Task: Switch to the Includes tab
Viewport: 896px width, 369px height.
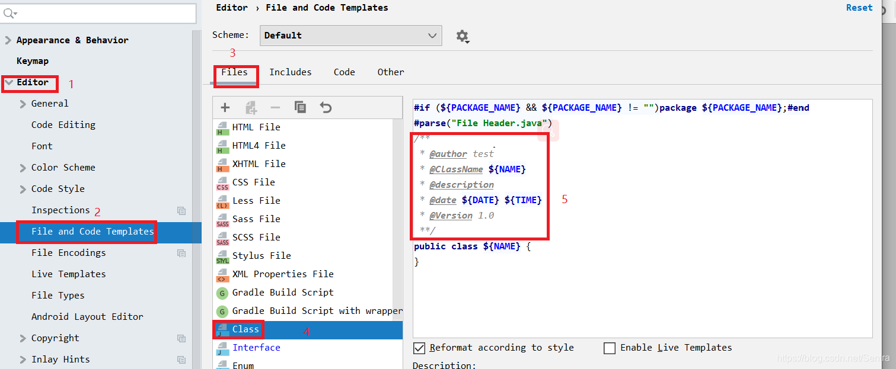Action: click(x=291, y=72)
